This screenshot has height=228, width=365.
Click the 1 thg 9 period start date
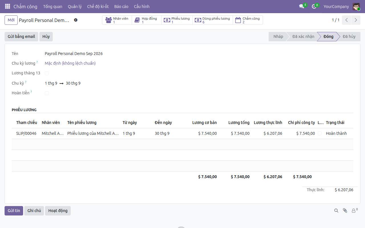click(51, 83)
